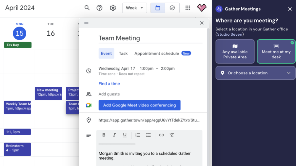Toggle underline formatting in description
Screen dimensions: 296x166
[125, 135]
